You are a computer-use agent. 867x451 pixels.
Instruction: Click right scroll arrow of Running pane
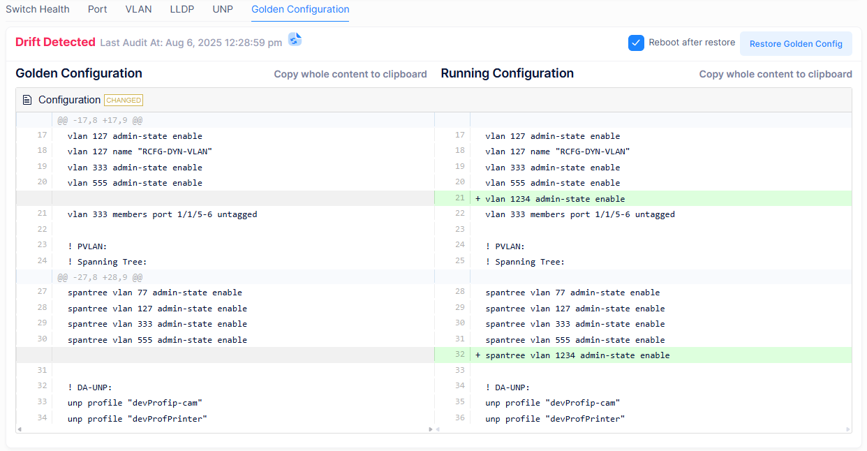(x=848, y=429)
